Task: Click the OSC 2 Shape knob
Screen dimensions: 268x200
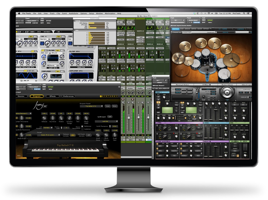Action: click(48, 43)
